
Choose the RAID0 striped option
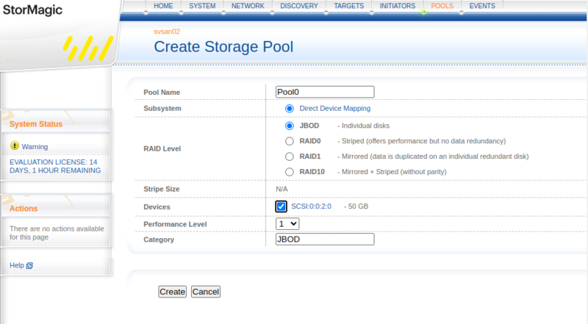[x=290, y=141]
